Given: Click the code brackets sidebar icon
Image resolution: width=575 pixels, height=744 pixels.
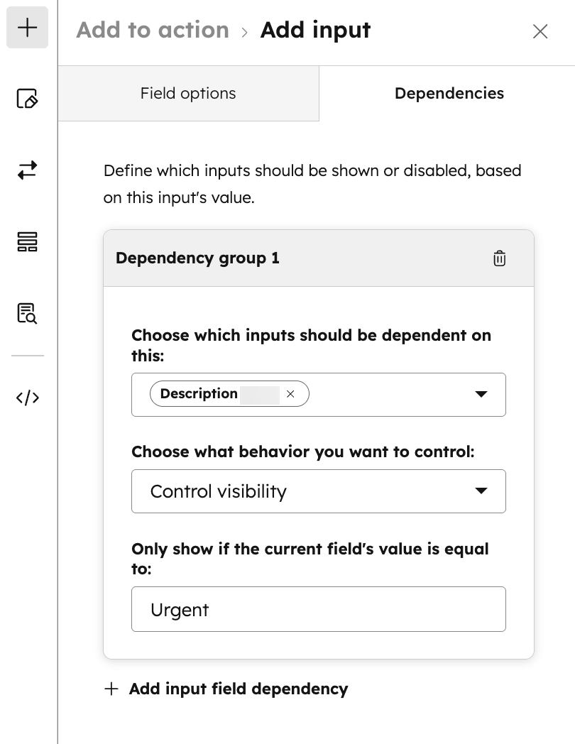Looking at the screenshot, I should click(x=27, y=398).
